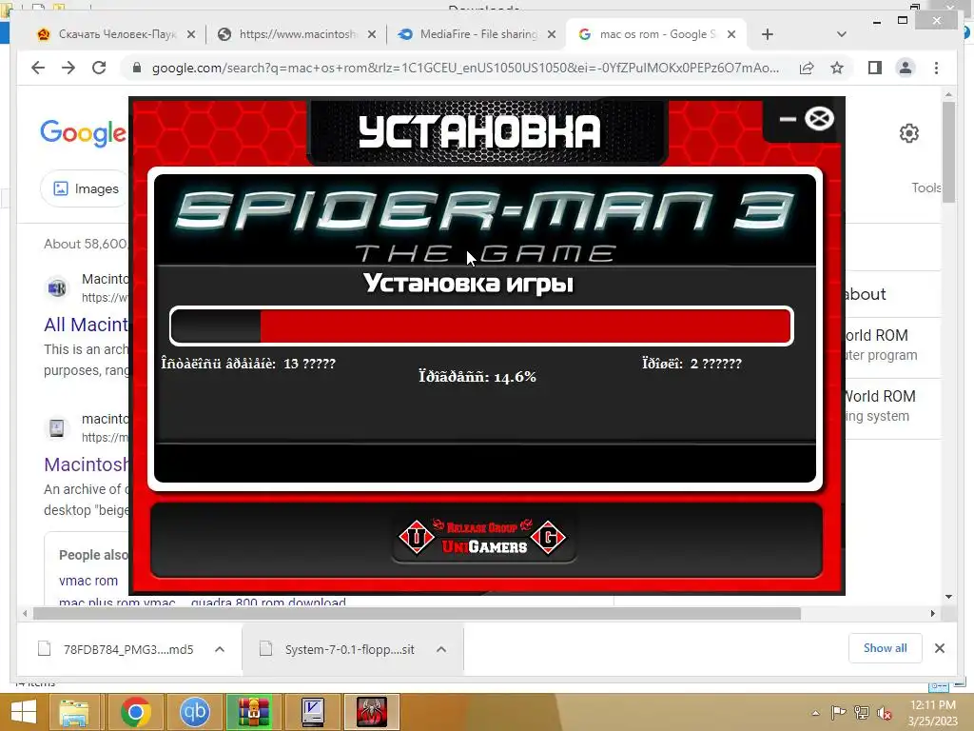The width and height of the screenshot is (974, 731).
Task: Open Mini vMac emulator from taskbar
Action: 312,712
